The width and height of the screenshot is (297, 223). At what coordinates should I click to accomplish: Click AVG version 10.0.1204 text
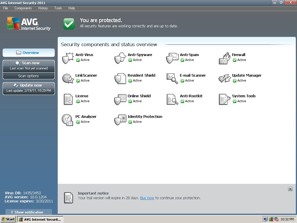point(26,197)
